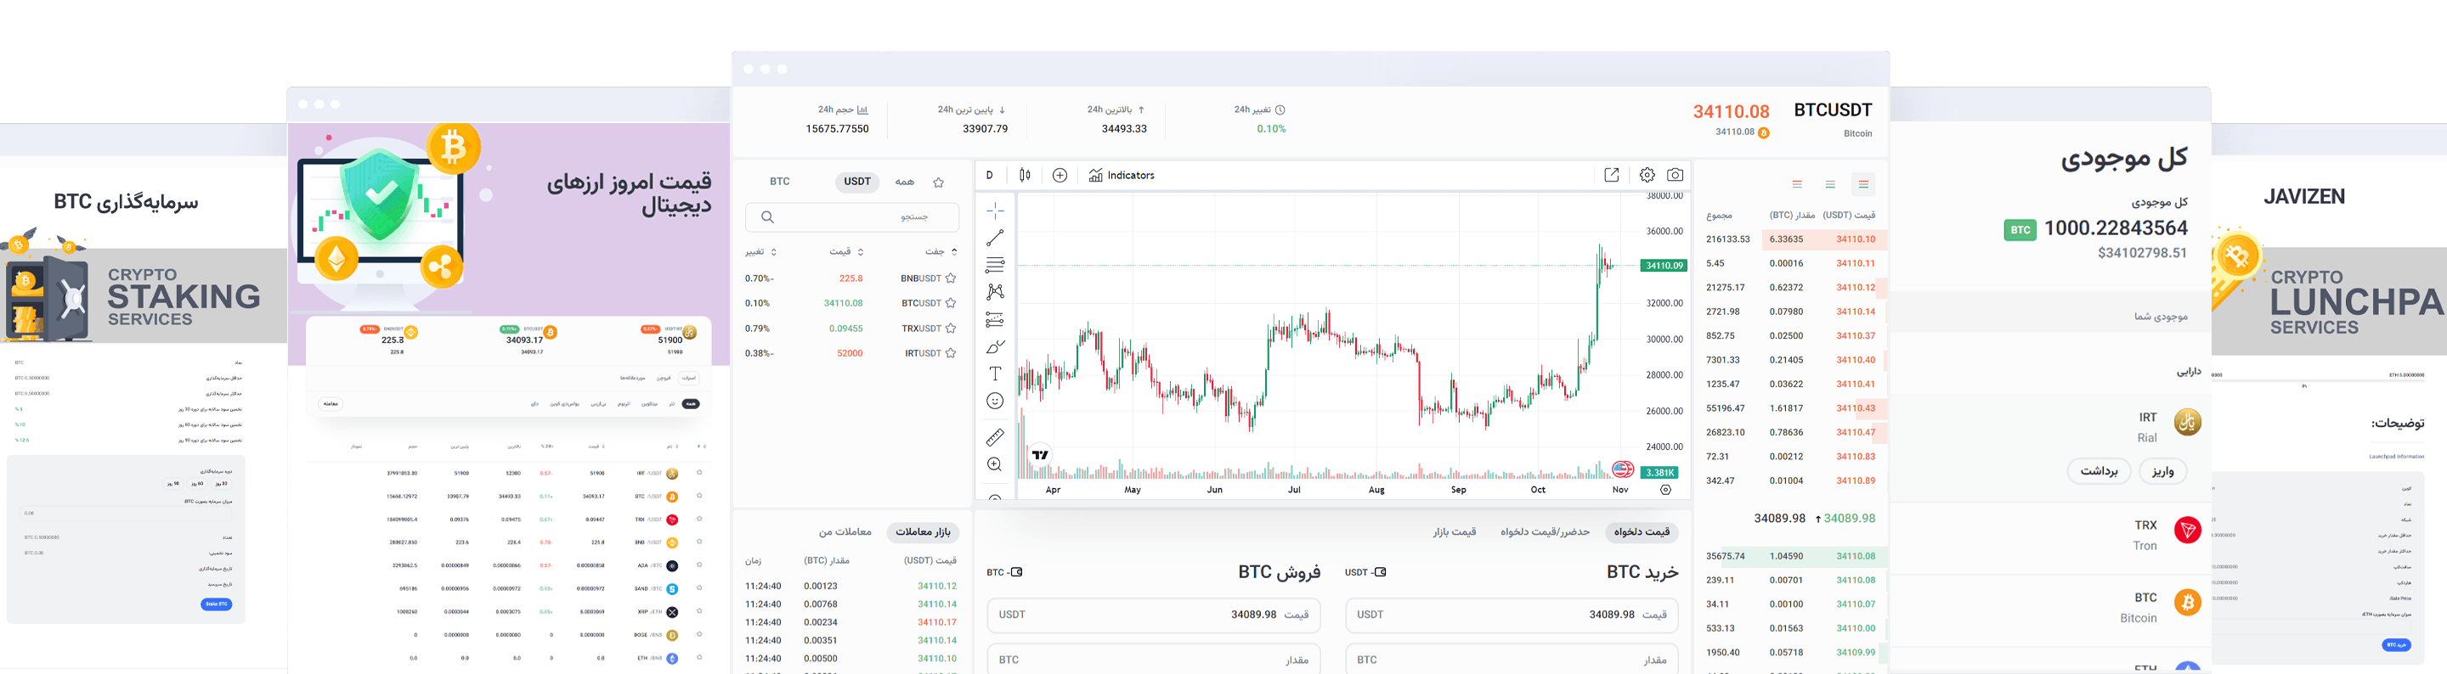Click the BTC wallet icon in sell panel
Screen dimensions: 2447x674
click(x=1016, y=572)
